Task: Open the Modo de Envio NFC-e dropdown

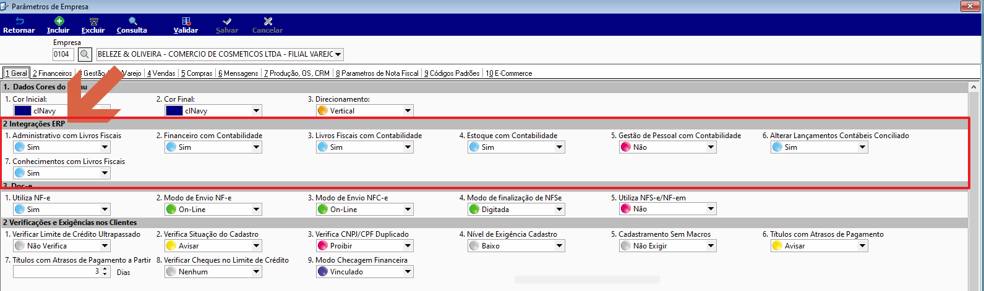Action: tap(408, 210)
